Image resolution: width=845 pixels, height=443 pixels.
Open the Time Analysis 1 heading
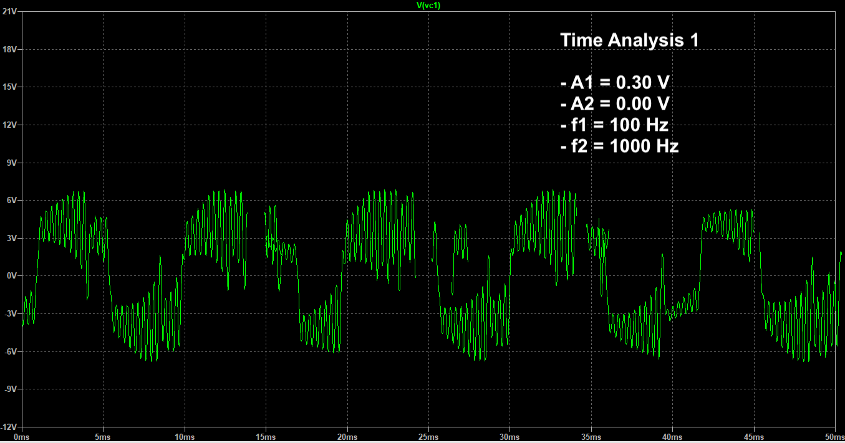pos(630,39)
